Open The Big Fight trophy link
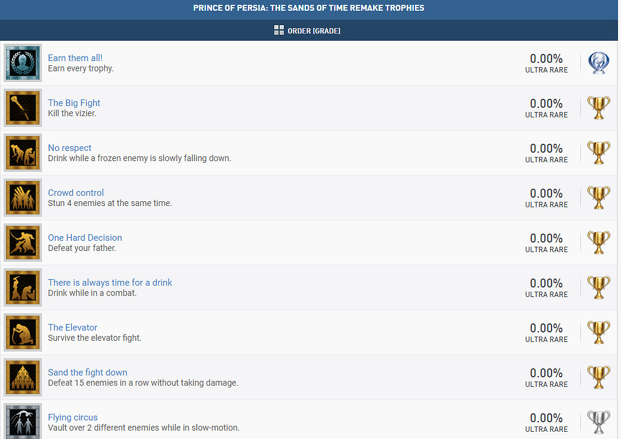621x439 pixels. tap(74, 103)
